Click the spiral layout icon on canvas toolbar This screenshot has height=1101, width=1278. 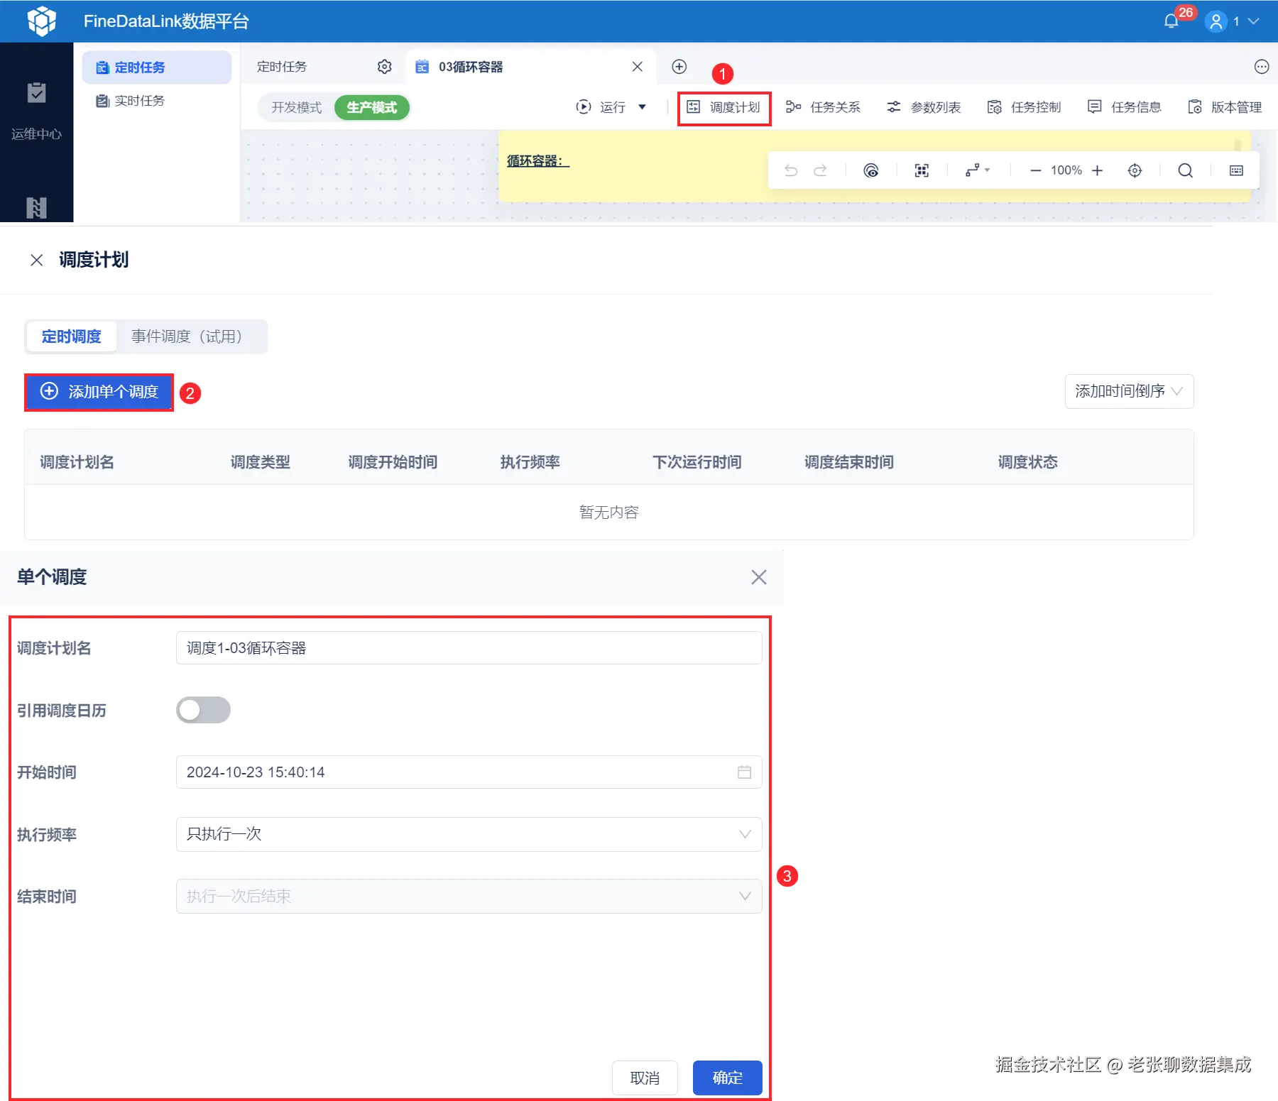871,170
